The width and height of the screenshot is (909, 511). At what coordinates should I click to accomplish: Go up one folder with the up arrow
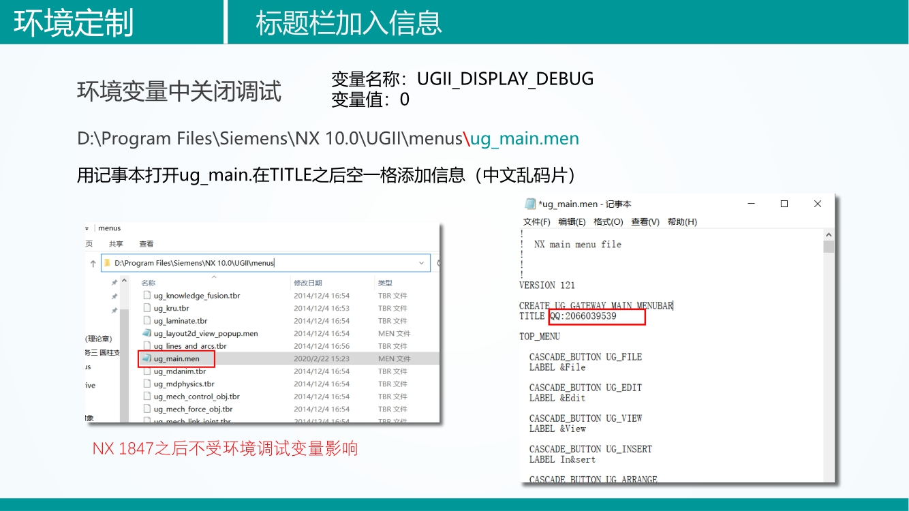click(93, 263)
